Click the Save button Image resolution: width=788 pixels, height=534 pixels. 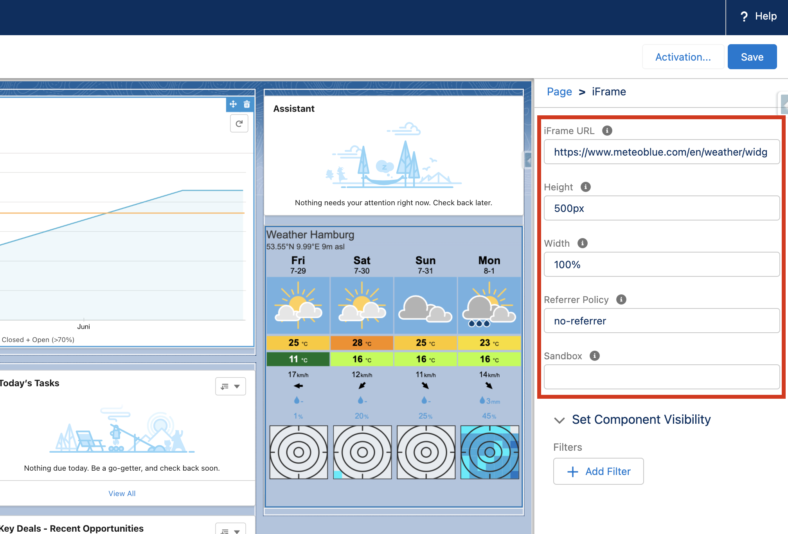[752, 57]
